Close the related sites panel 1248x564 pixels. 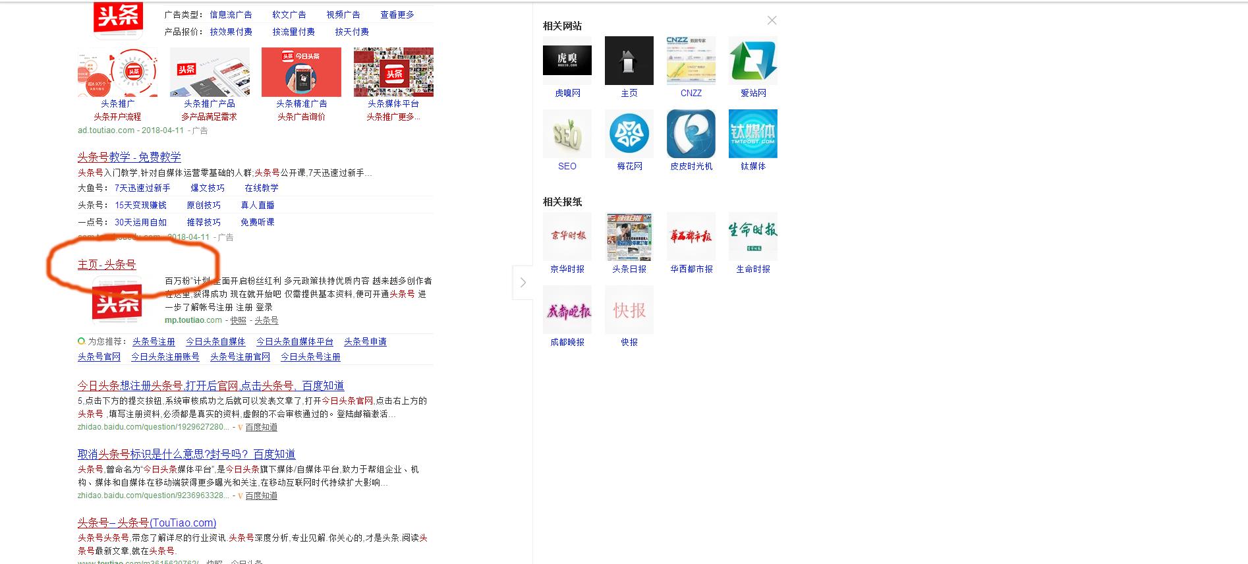772,20
